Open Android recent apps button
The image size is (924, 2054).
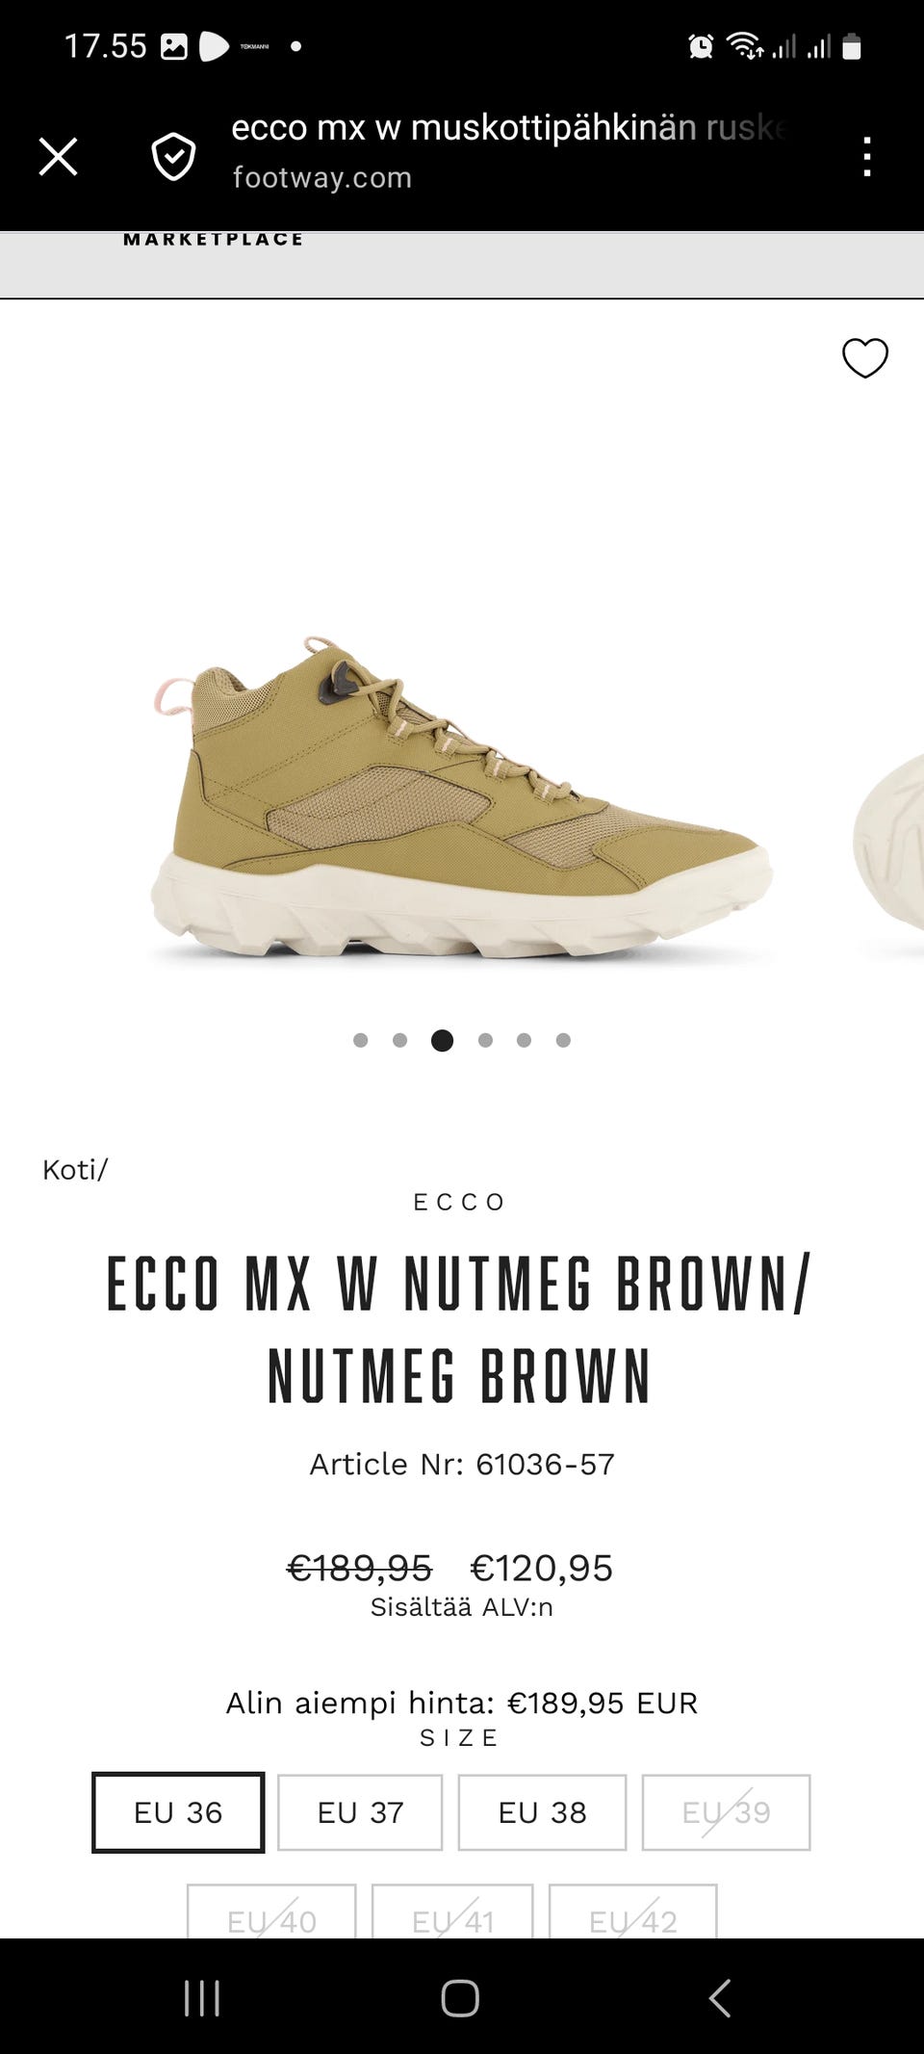pyautogui.click(x=202, y=1997)
